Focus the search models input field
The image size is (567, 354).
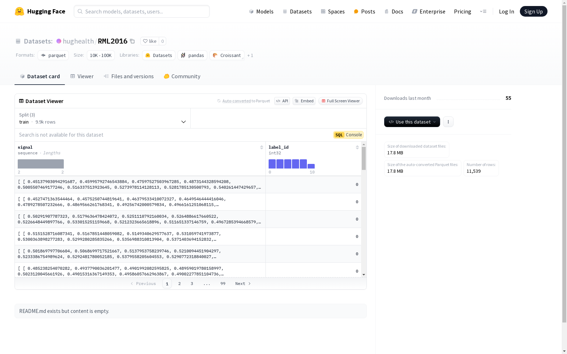pyautogui.click(x=142, y=11)
